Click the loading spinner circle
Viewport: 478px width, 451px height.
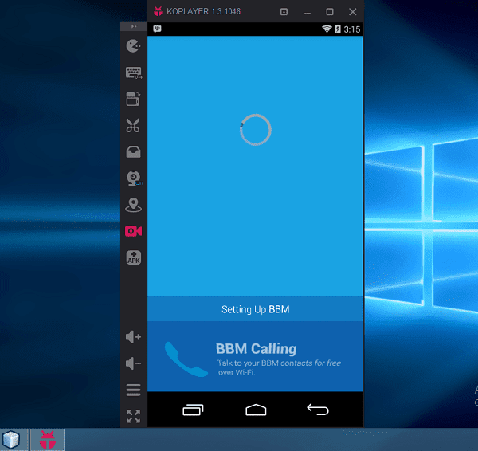256,130
